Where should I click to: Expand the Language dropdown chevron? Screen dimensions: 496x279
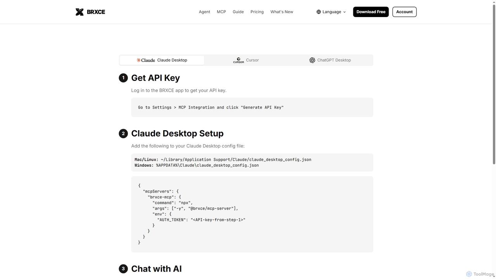[344, 12]
